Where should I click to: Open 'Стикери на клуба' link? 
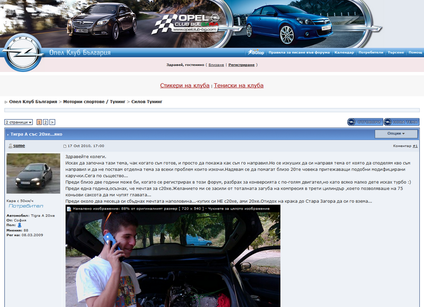click(184, 86)
